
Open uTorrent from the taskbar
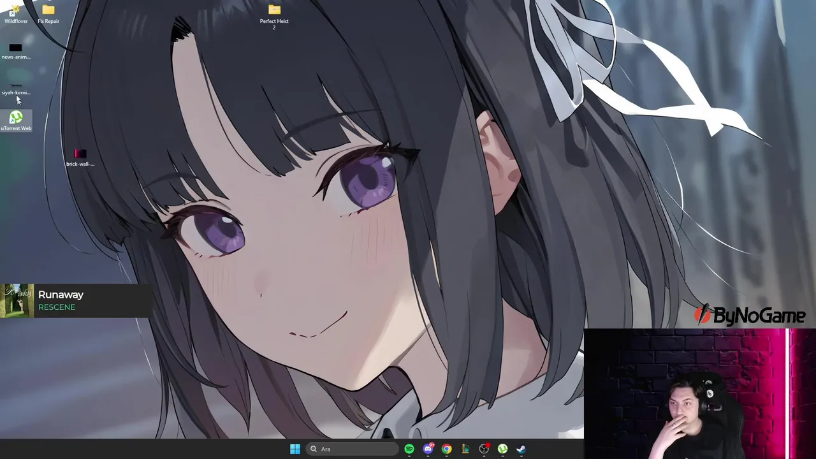tap(502, 449)
